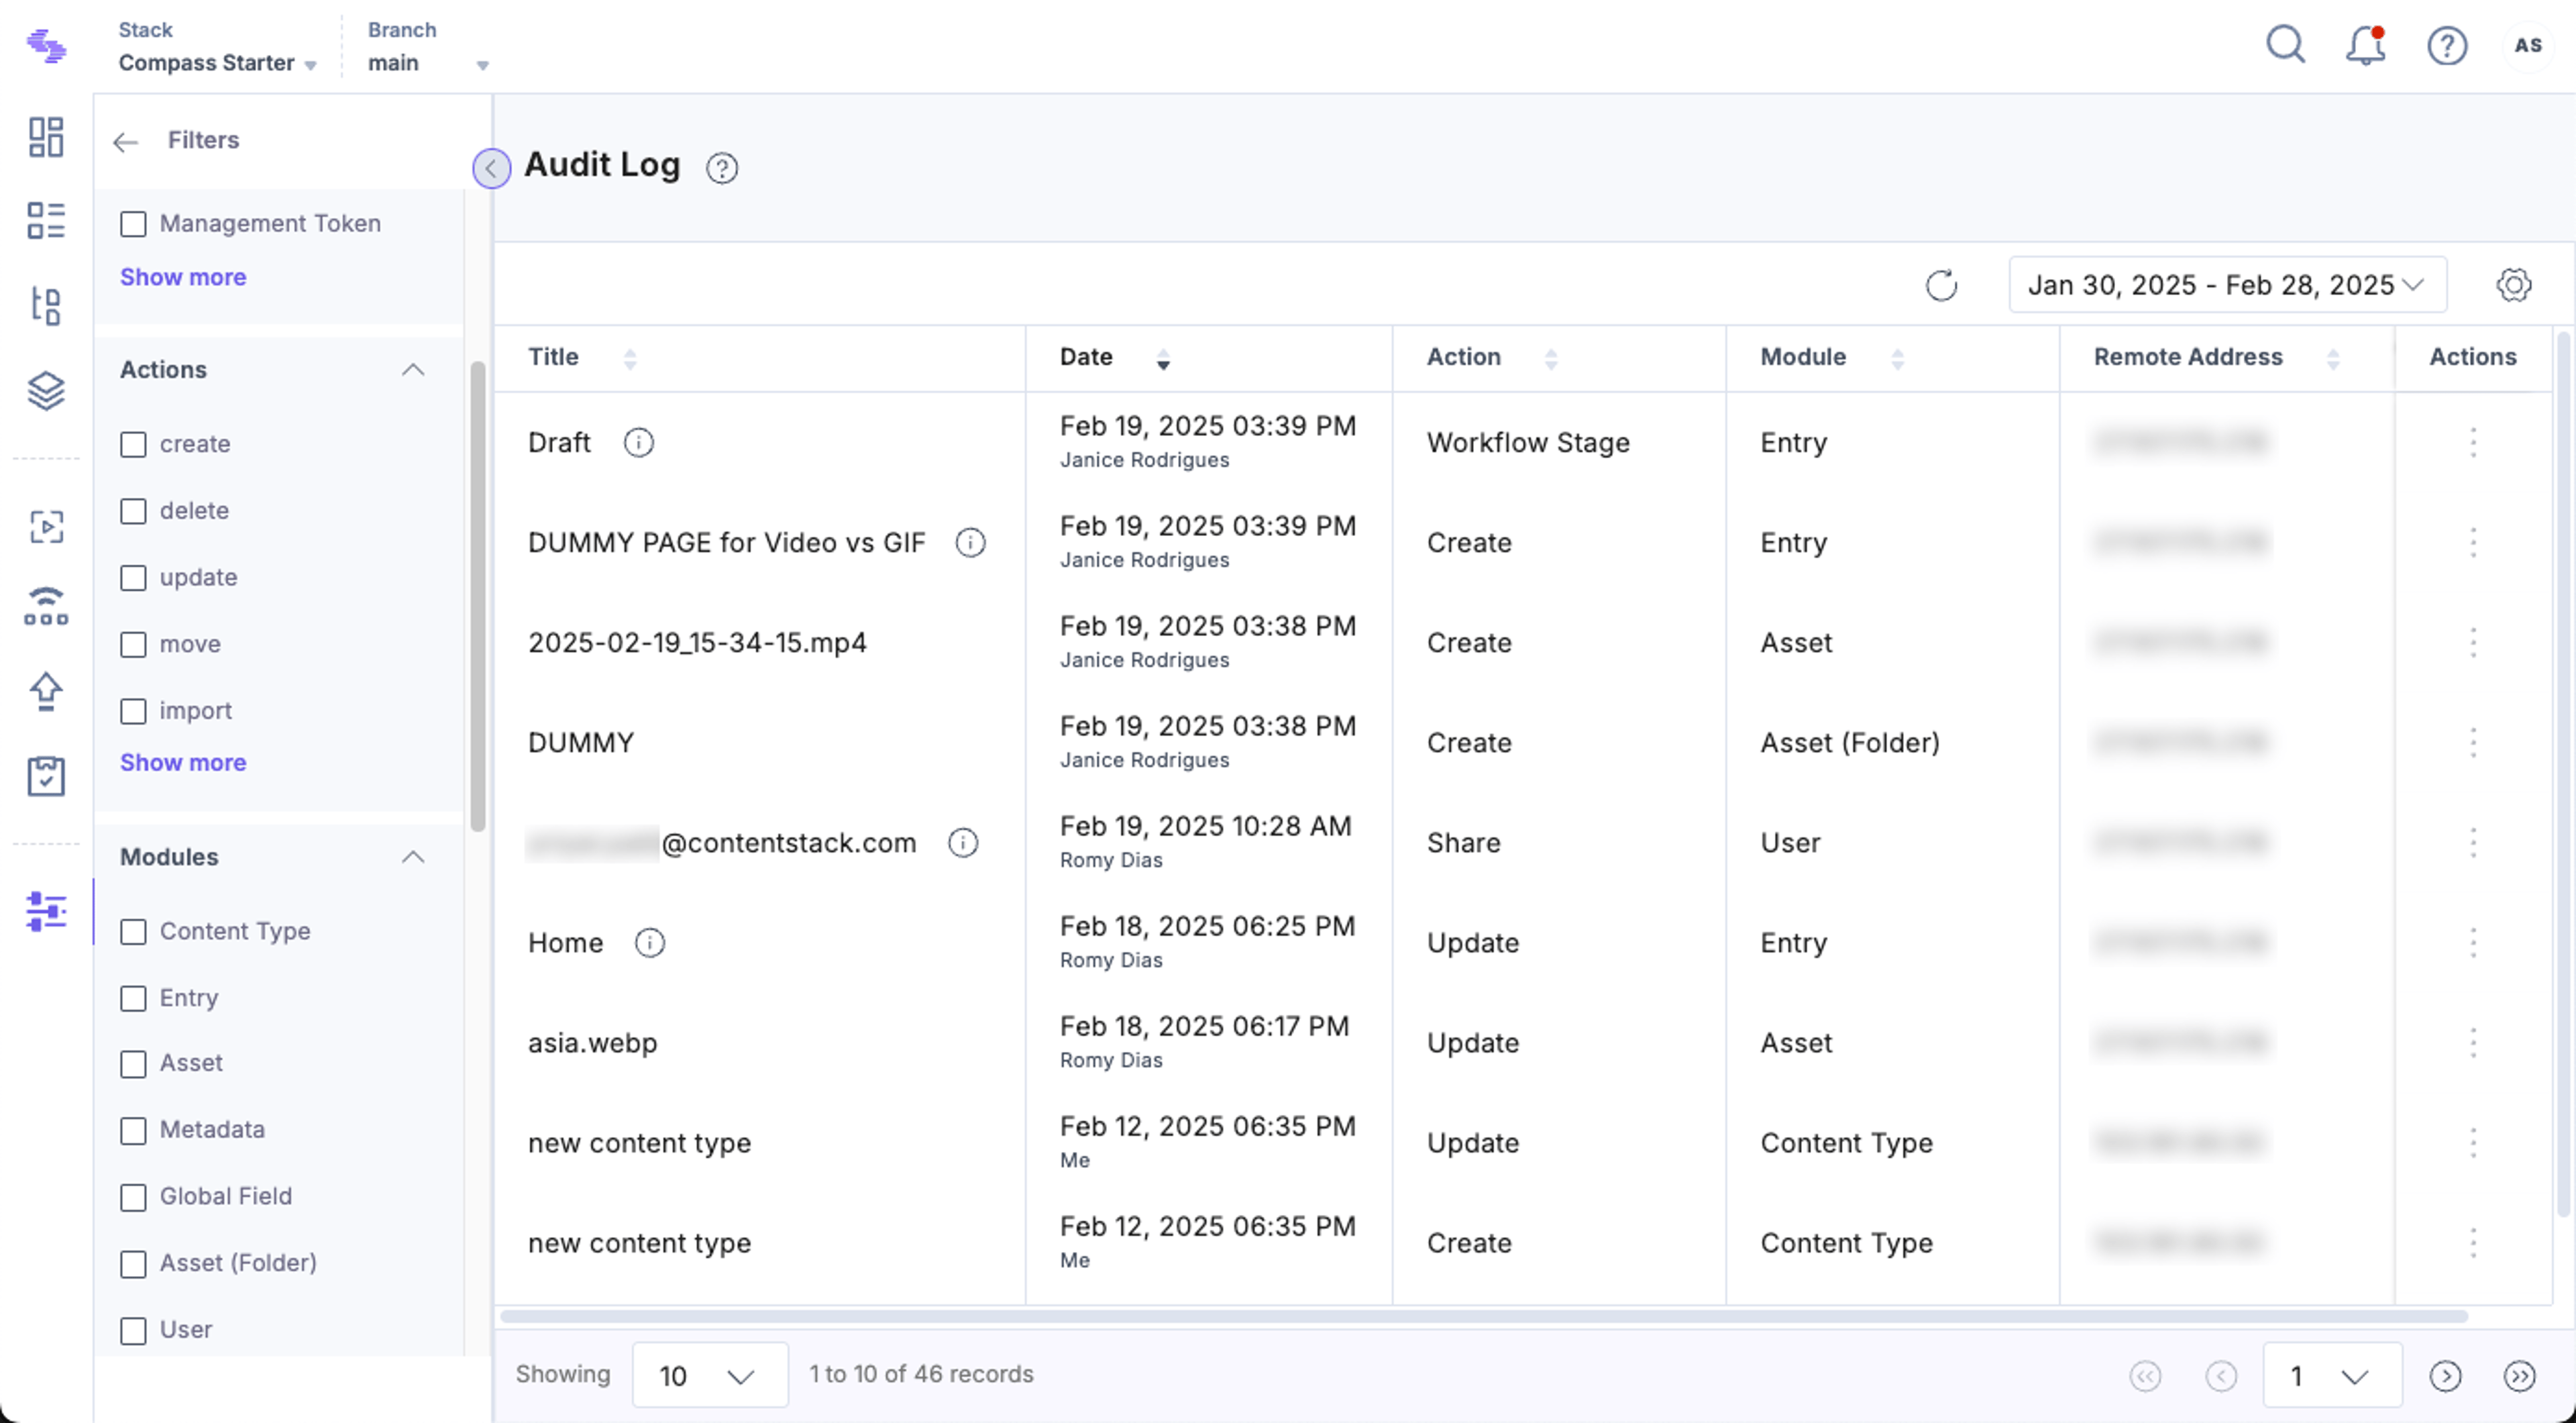The height and width of the screenshot is (1423, 2576).
Task: Open the Assets layers icon in sidebar
Action: tap(46, 390)
